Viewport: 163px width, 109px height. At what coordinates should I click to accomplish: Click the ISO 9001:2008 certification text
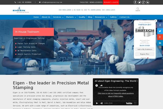pos(65,10)
